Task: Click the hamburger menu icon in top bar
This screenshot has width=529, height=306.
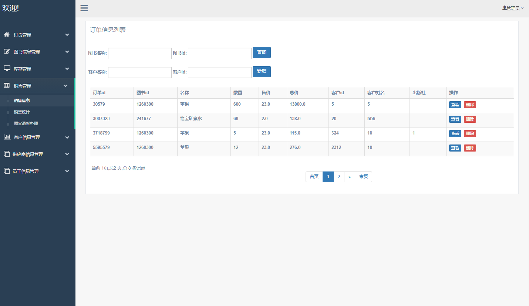Action: pyautogui.click(x=84, y=8)
